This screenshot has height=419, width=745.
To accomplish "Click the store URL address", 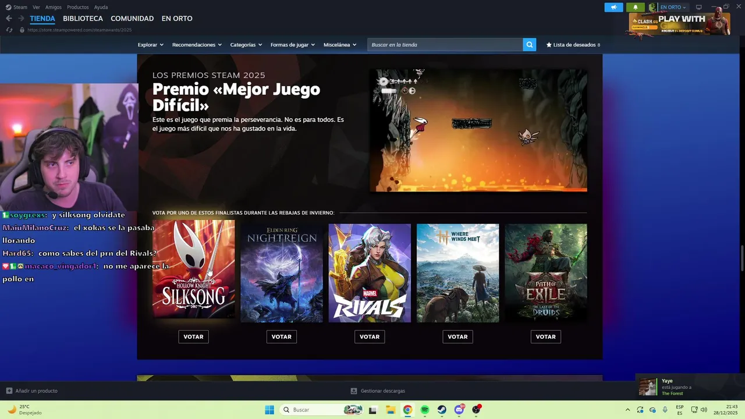I will pyautogui.click(x=80, y=30).
